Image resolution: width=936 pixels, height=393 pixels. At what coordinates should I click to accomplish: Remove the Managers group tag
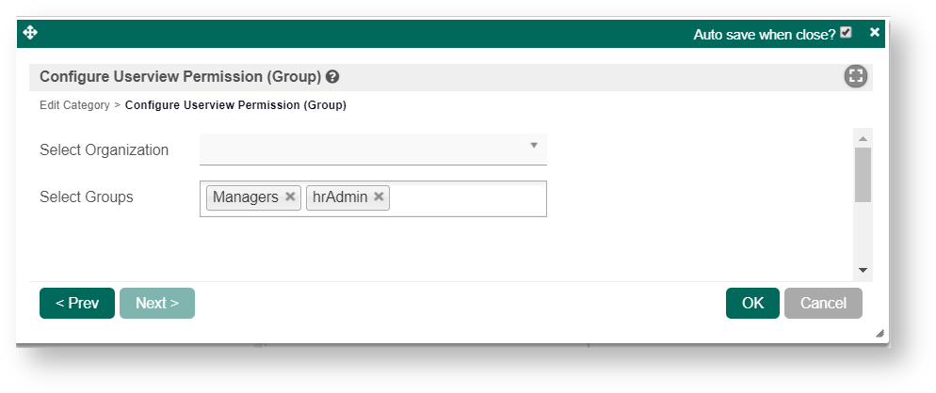pos(290,197)
